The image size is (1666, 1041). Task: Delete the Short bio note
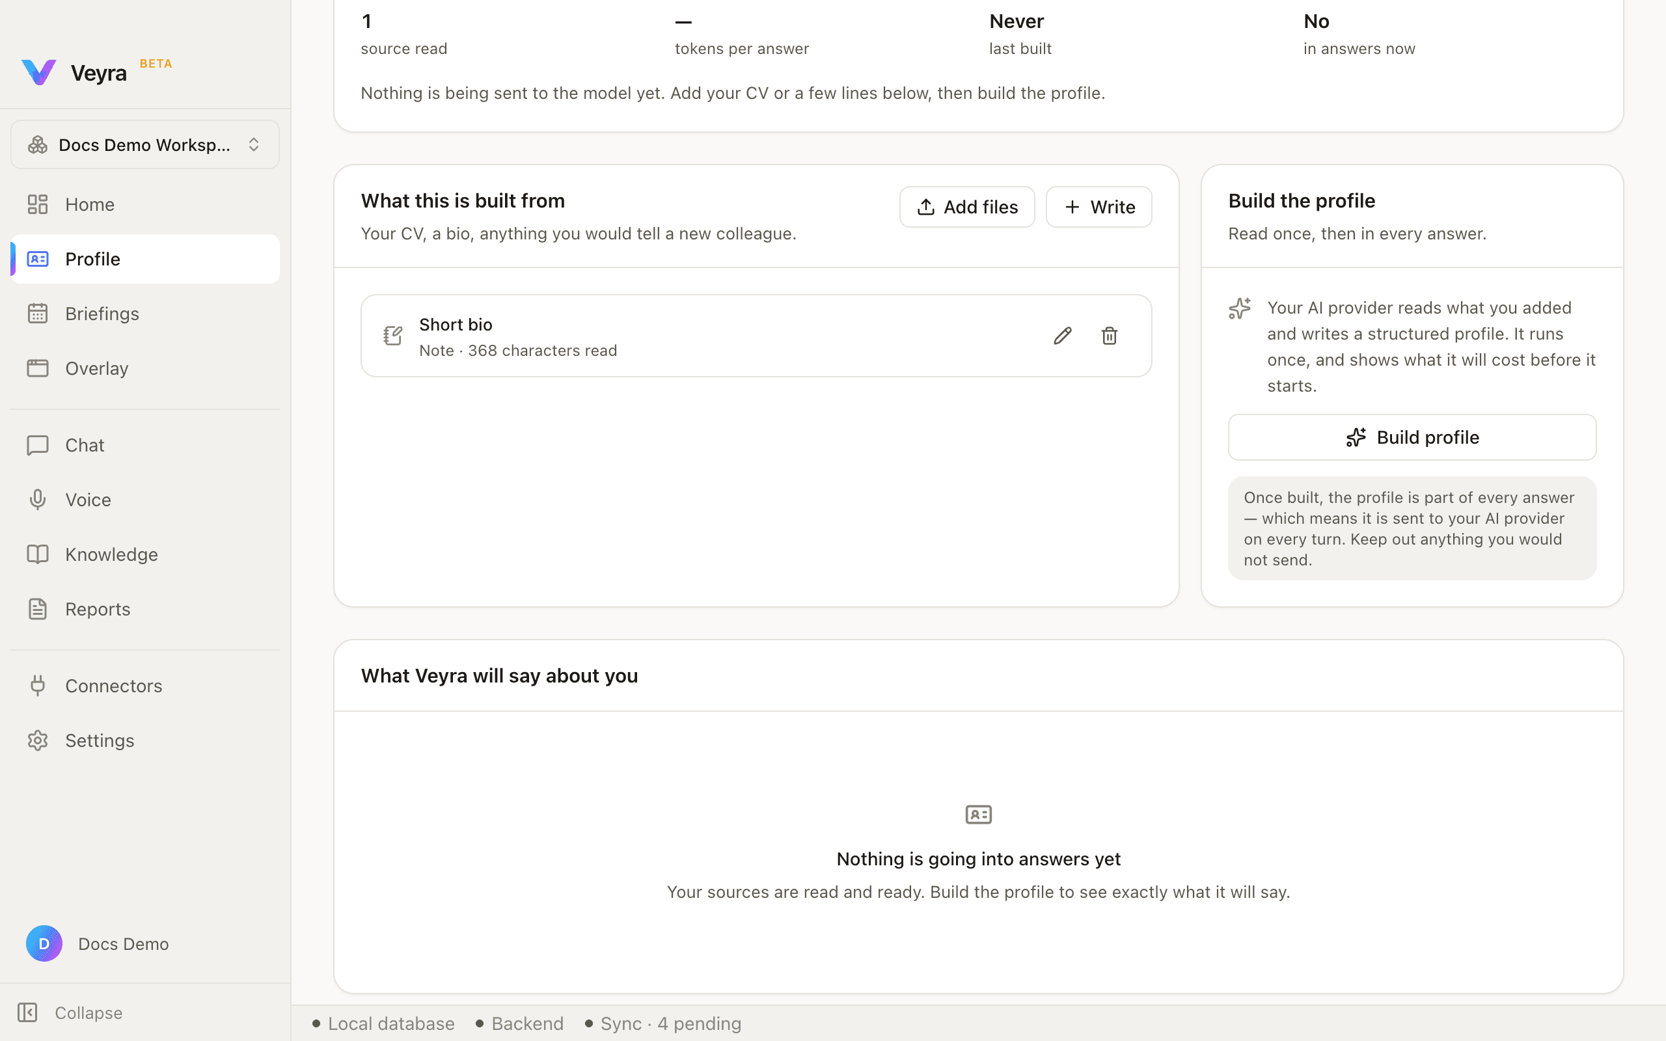tap(1109, 336)
